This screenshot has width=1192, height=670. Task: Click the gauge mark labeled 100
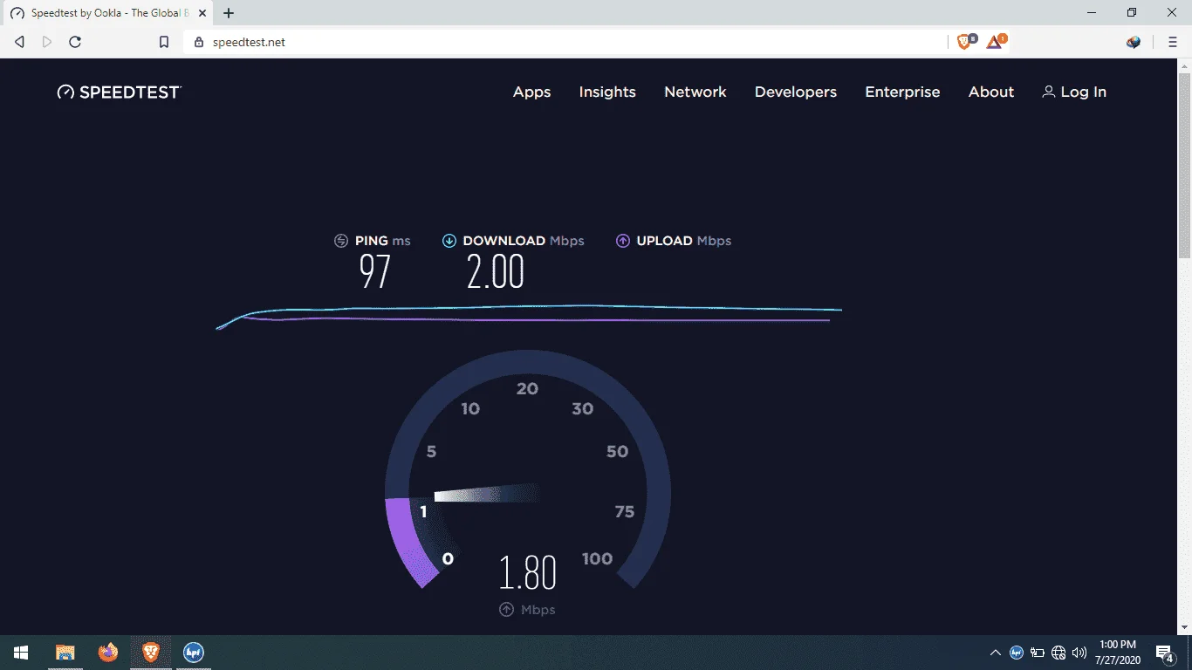[x=597, y=559]
